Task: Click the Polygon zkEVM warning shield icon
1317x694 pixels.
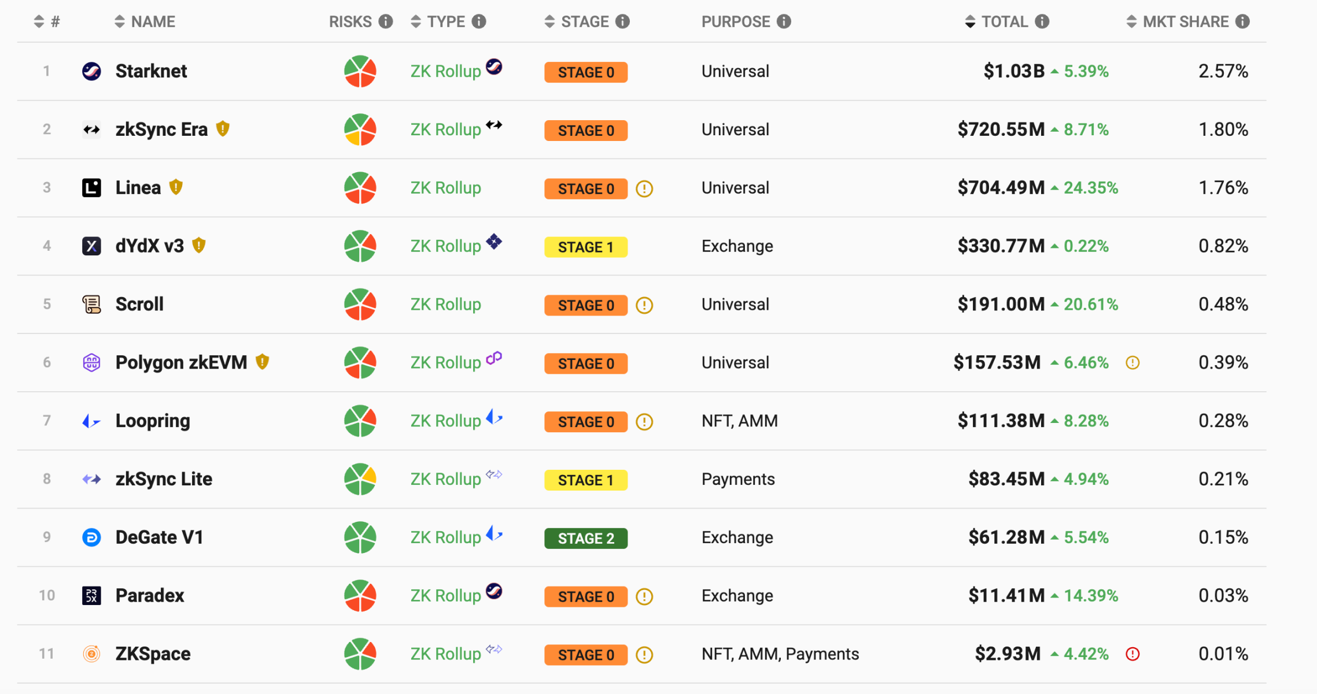Action: coord(263,361)
